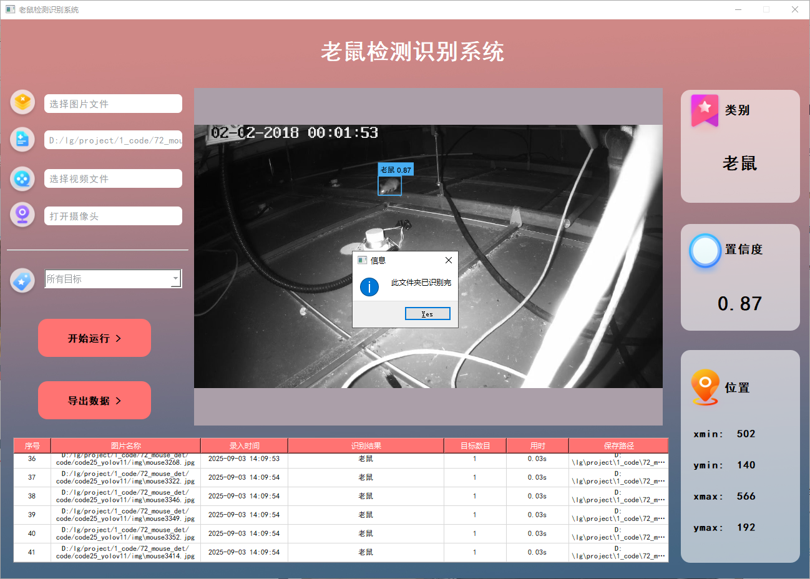
Task: Click the xmin value 502
Action: coord(746,434)
